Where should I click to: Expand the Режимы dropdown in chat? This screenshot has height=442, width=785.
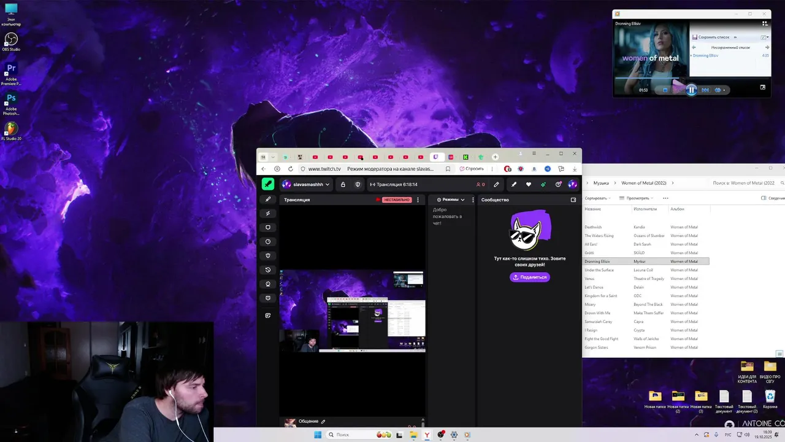click(462, 200)
